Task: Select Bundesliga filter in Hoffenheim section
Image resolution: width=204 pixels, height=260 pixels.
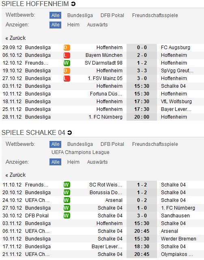Action: coord(80,15)
